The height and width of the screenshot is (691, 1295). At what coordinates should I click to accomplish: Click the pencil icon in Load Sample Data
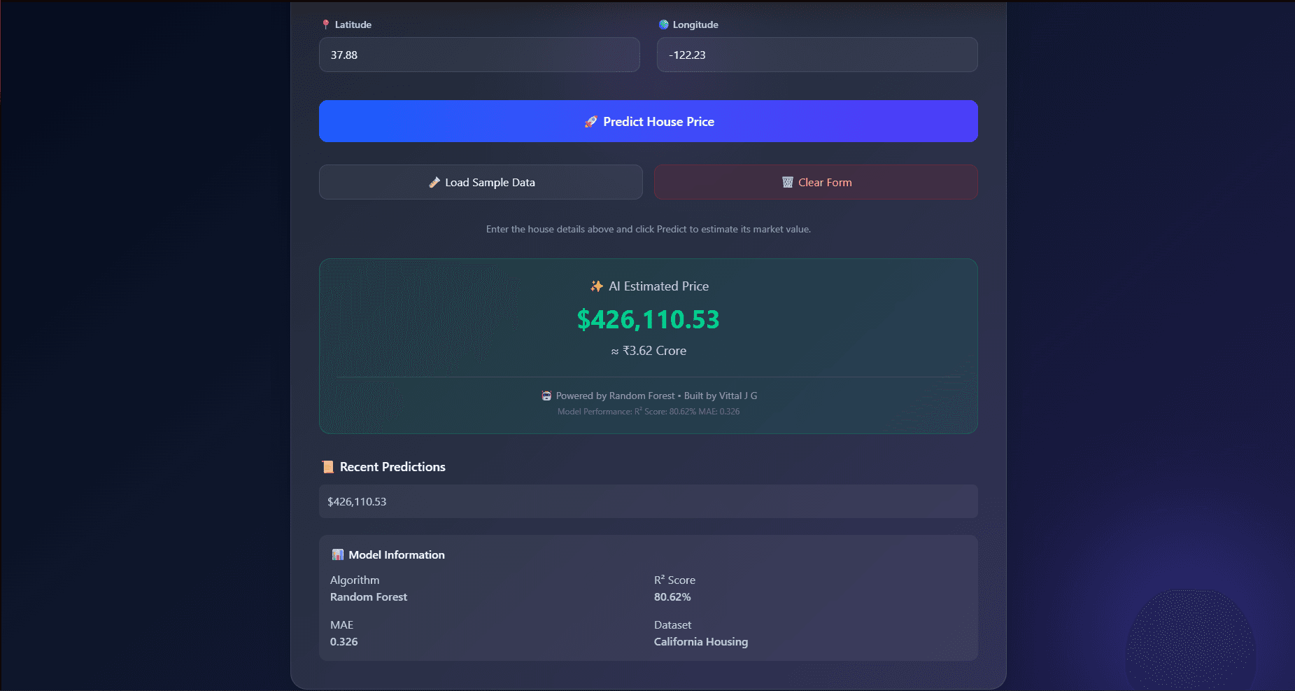[434, 183]
